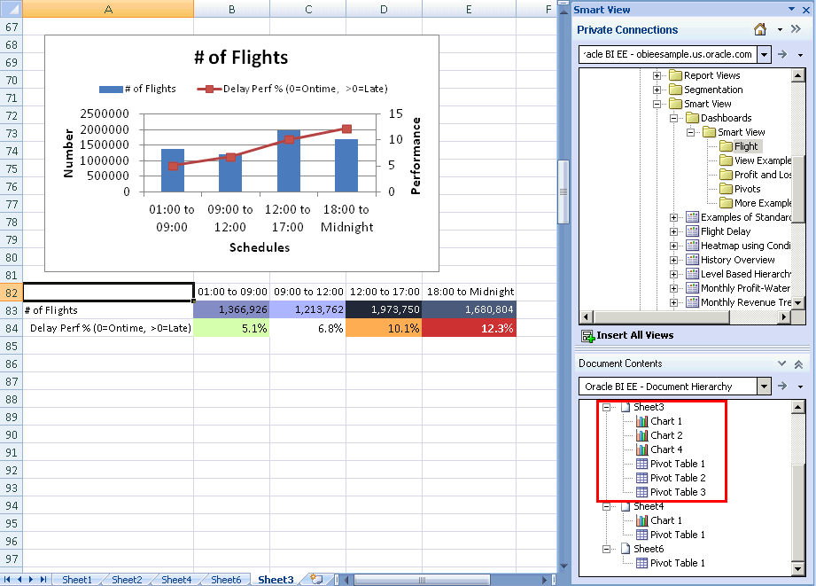
Task: Expand the Report Views folder
Action: point(657,75)
